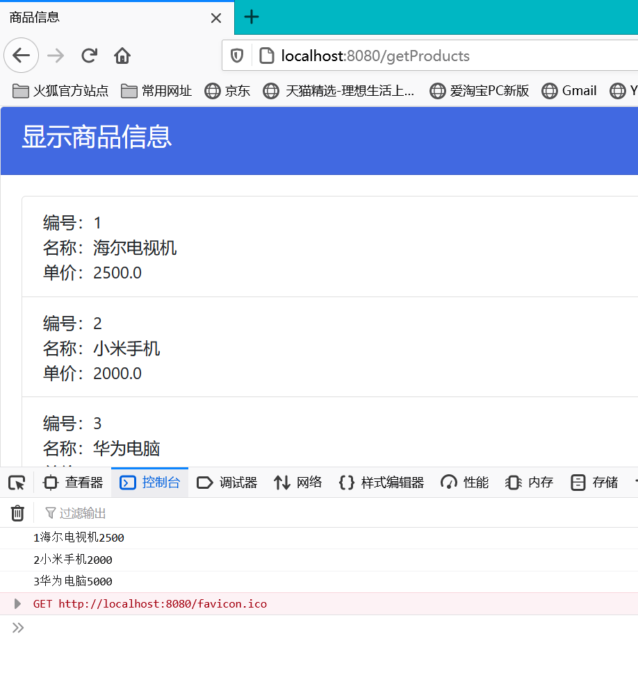Open the 火狐官方站点 bookmark folder
This screenshot has height=677, width=638.
(x=60, y=91)
